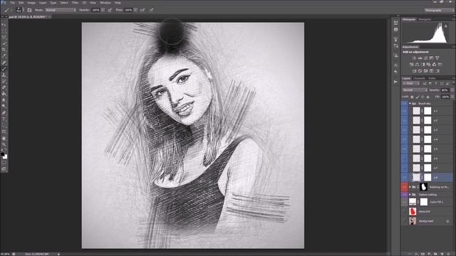This screenshot has width=456, height=256.
Task: Toggle pressure for size icon at options bar end
Action: coord(152,10)
